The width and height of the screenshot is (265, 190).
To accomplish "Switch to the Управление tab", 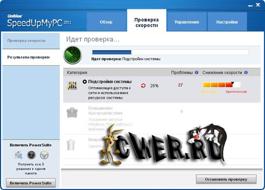I will click(x=187, y=22).
